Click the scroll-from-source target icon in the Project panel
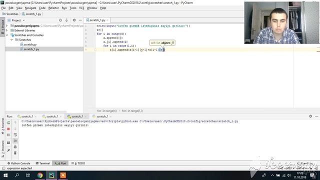The image size is (320, 180). click(x=60, y=20)
